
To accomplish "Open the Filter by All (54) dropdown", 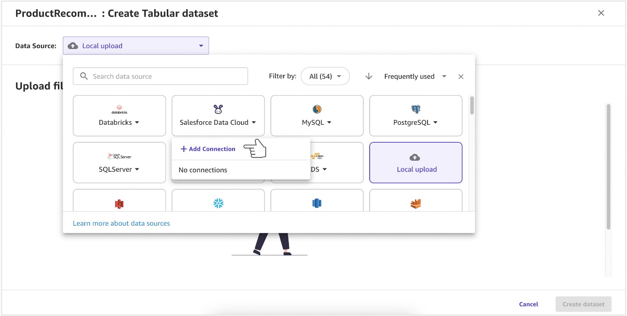I will pos(325,76).
